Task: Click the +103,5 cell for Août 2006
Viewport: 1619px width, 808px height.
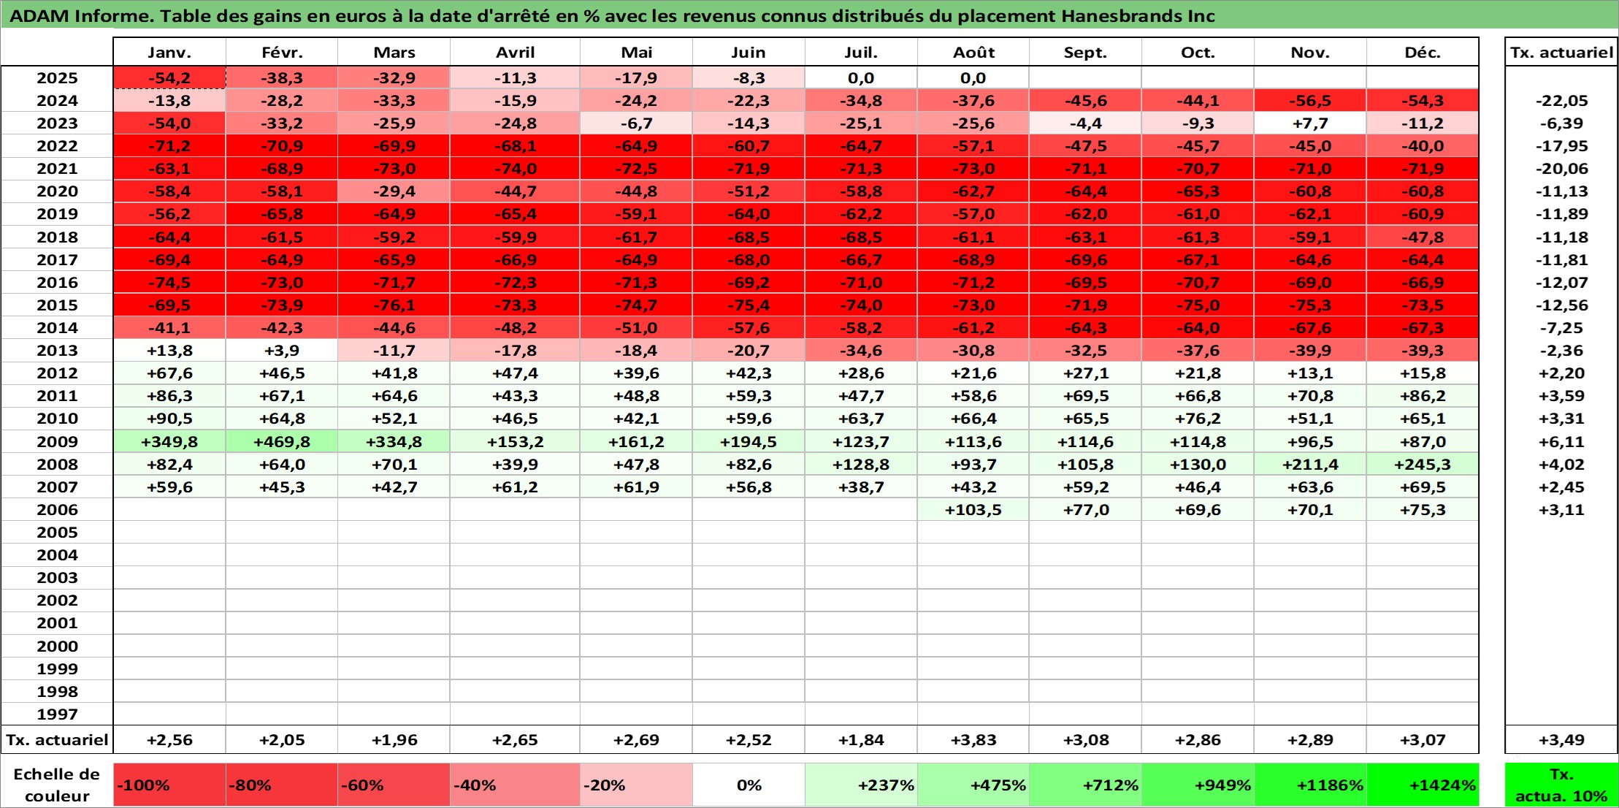Action: (973, 509)
